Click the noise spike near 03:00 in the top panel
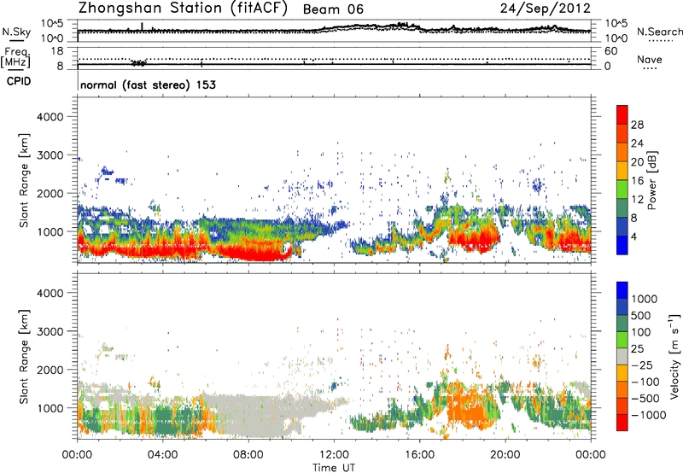This screenshot has width=683, height=473. tap(142, 26)
